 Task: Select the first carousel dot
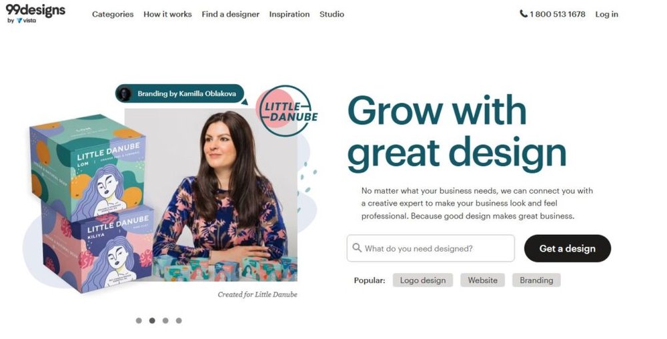coord(139,321)
